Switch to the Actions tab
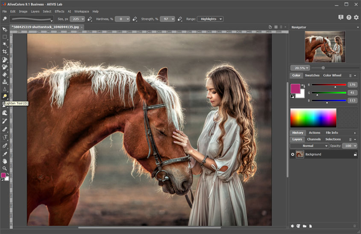 pos(314,133)
